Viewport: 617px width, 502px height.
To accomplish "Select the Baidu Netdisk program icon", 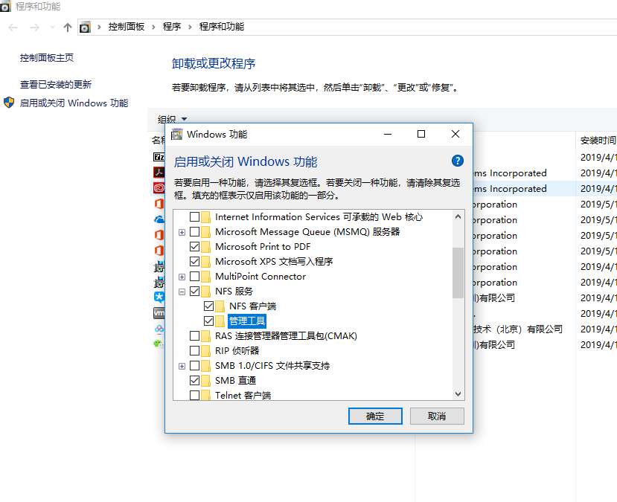I will click(x=159, y=329).
